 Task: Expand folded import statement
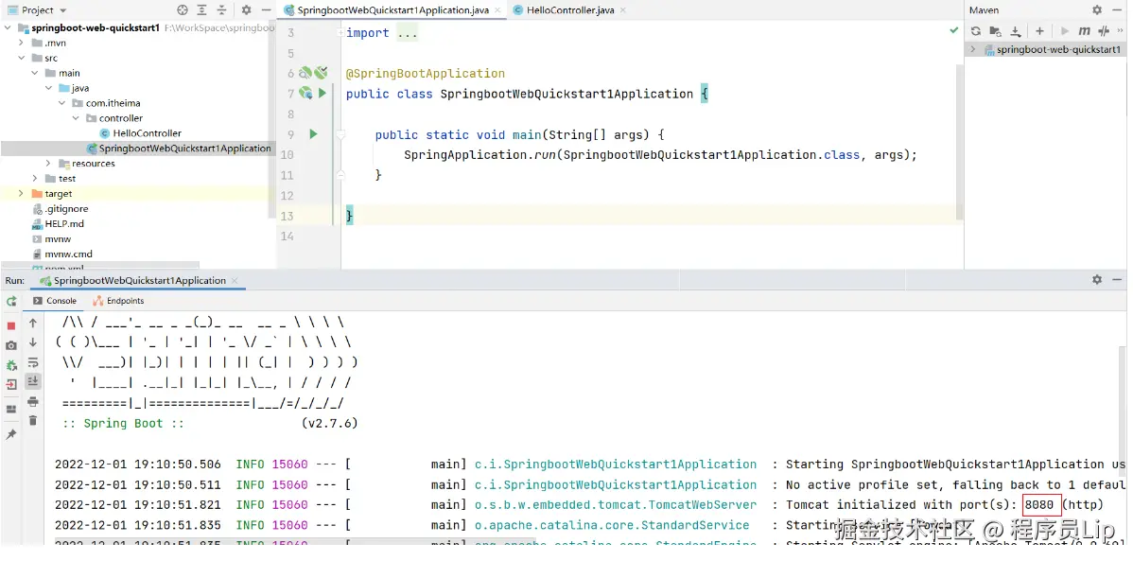point(340,33)
